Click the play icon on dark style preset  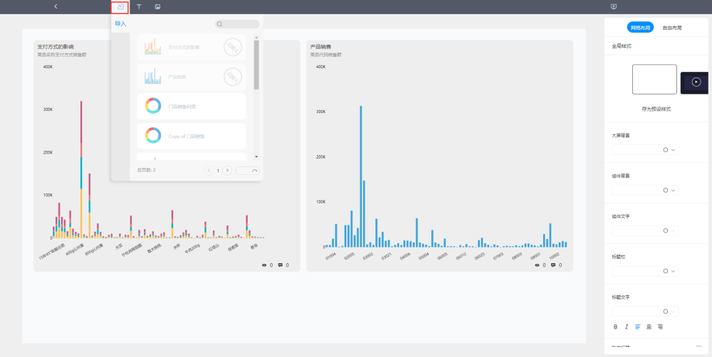click(x=696, y=82)
